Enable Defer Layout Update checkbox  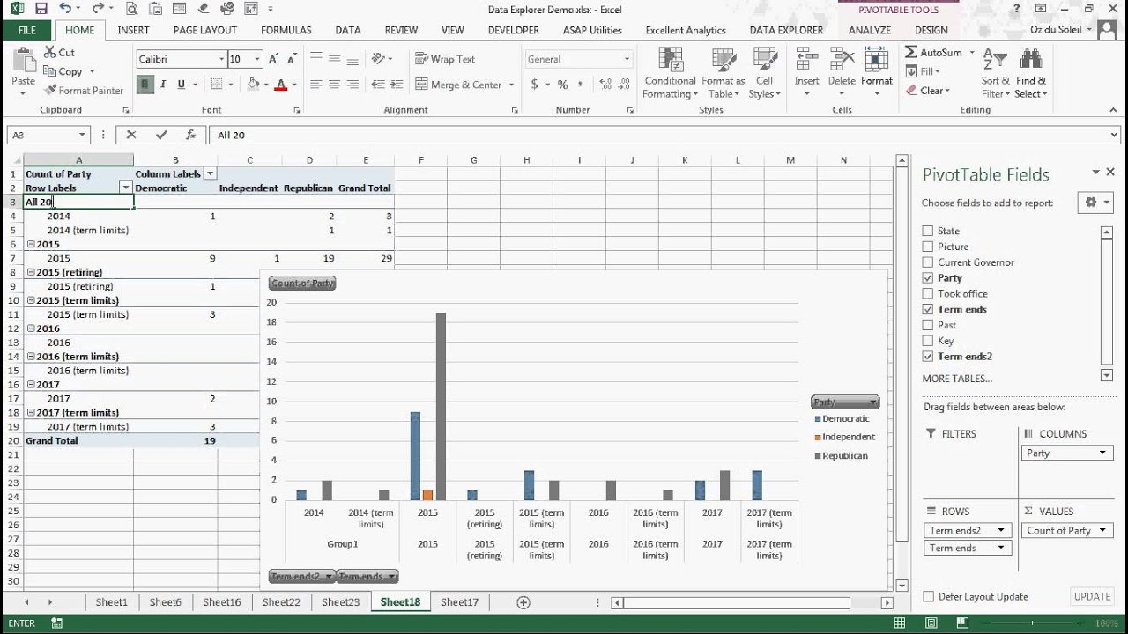click(x=928, y=596)
